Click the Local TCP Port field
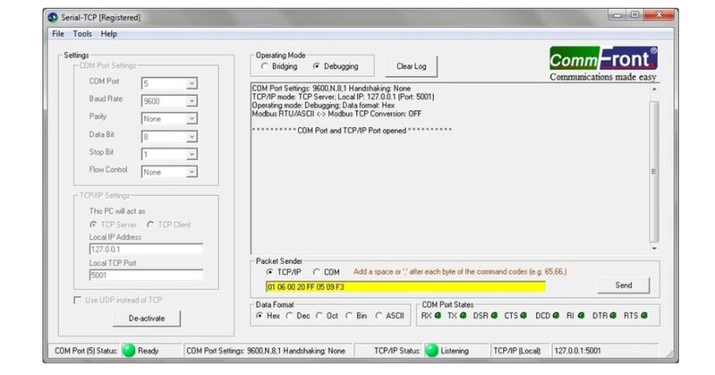 [146, 275]
